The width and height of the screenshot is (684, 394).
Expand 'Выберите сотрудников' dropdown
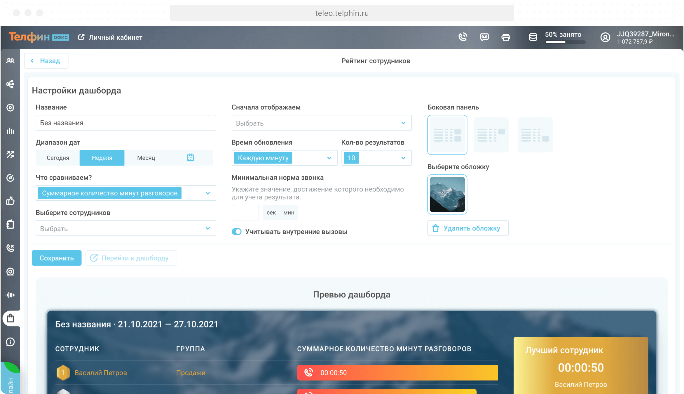coord(126,228)
